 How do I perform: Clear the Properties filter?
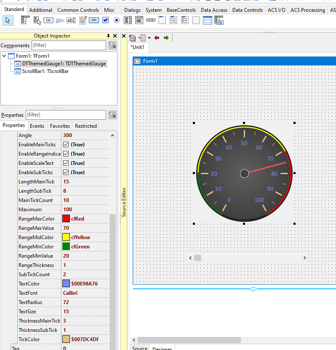pos(112,115)
